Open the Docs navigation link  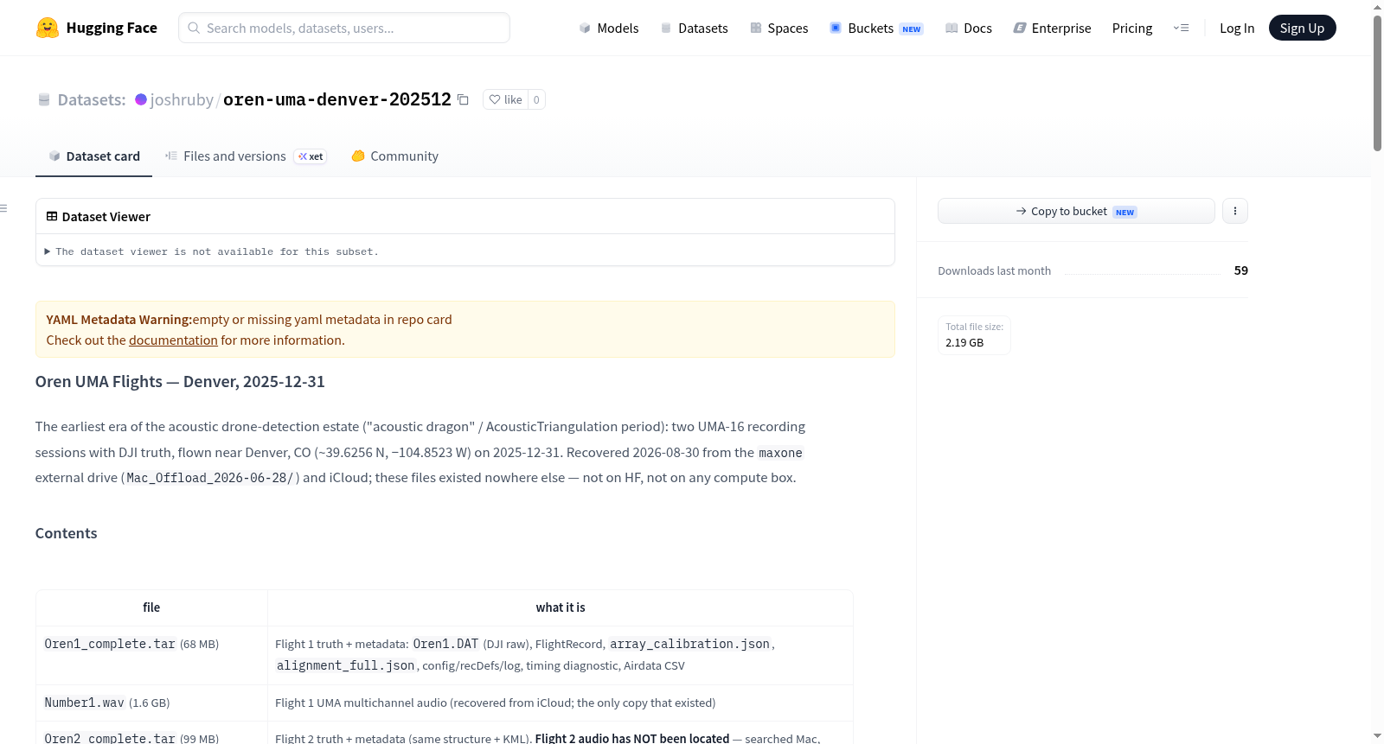click(969, 28)
